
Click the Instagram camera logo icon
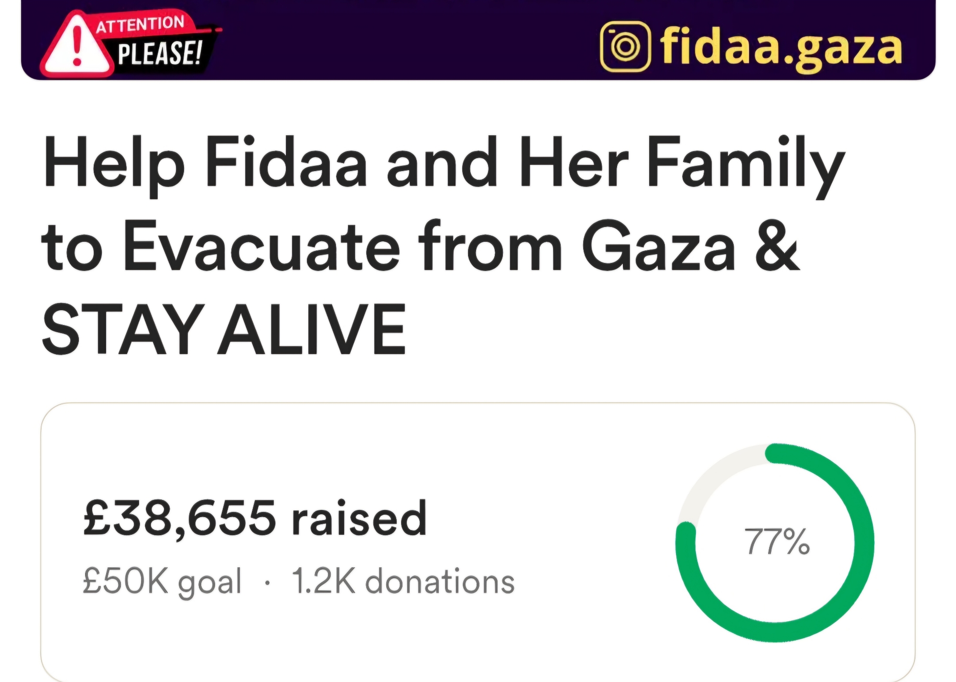(625, 46)
